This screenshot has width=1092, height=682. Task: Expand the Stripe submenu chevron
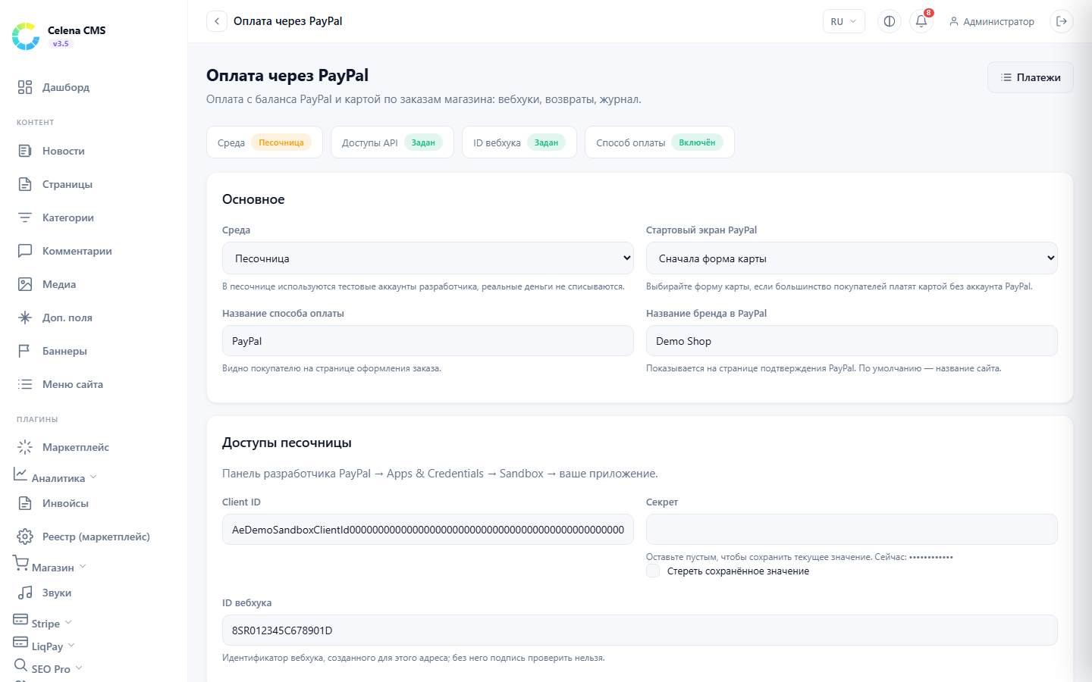(68, 623)
